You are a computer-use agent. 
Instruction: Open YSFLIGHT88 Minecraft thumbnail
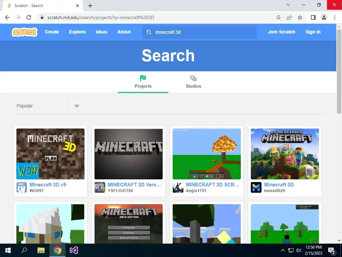[x=129, y=154]
